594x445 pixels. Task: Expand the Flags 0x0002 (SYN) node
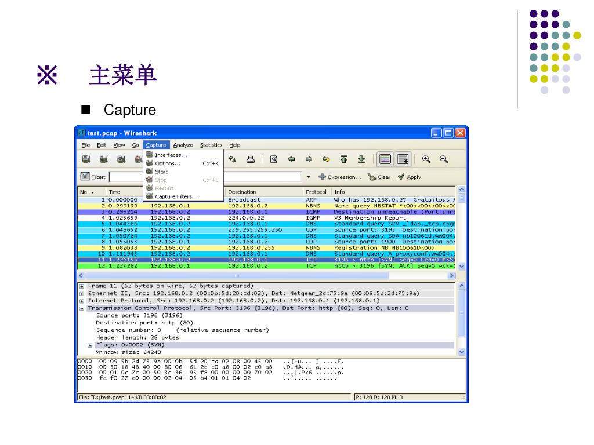(x=90, y=345)
